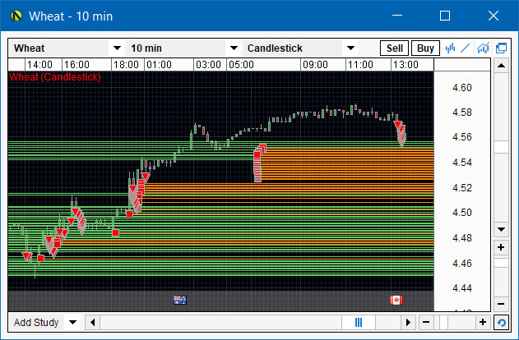The image size is (519, 340).
Task: Click the application logo in title bar
Action: click(15, 16)
